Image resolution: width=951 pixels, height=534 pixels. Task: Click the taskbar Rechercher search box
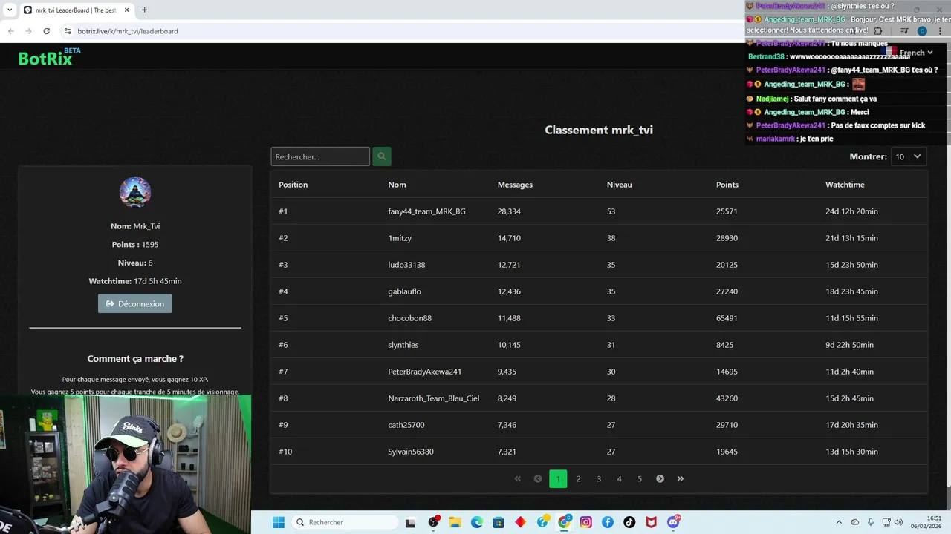[344, 522]
